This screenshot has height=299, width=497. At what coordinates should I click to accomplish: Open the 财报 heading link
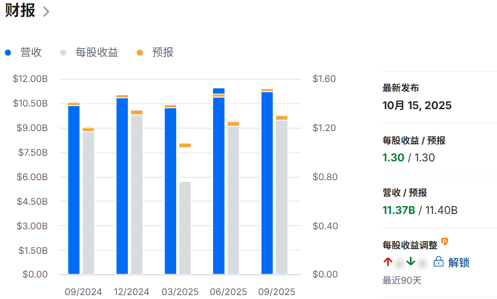[20, 11]
